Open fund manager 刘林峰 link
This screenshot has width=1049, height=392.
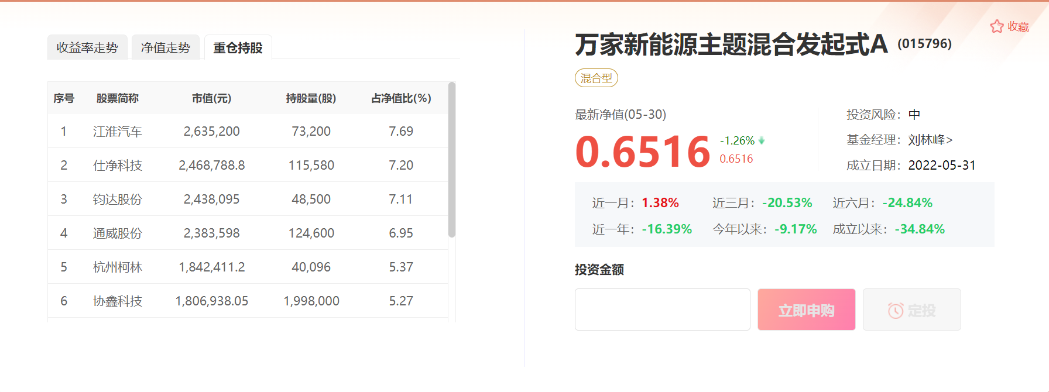click(x=930, y=140)
